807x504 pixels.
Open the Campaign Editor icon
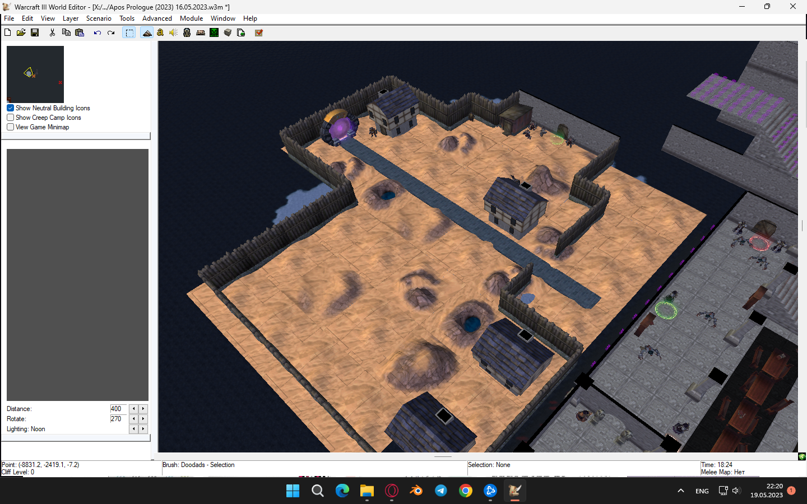[x=201, y=32]
